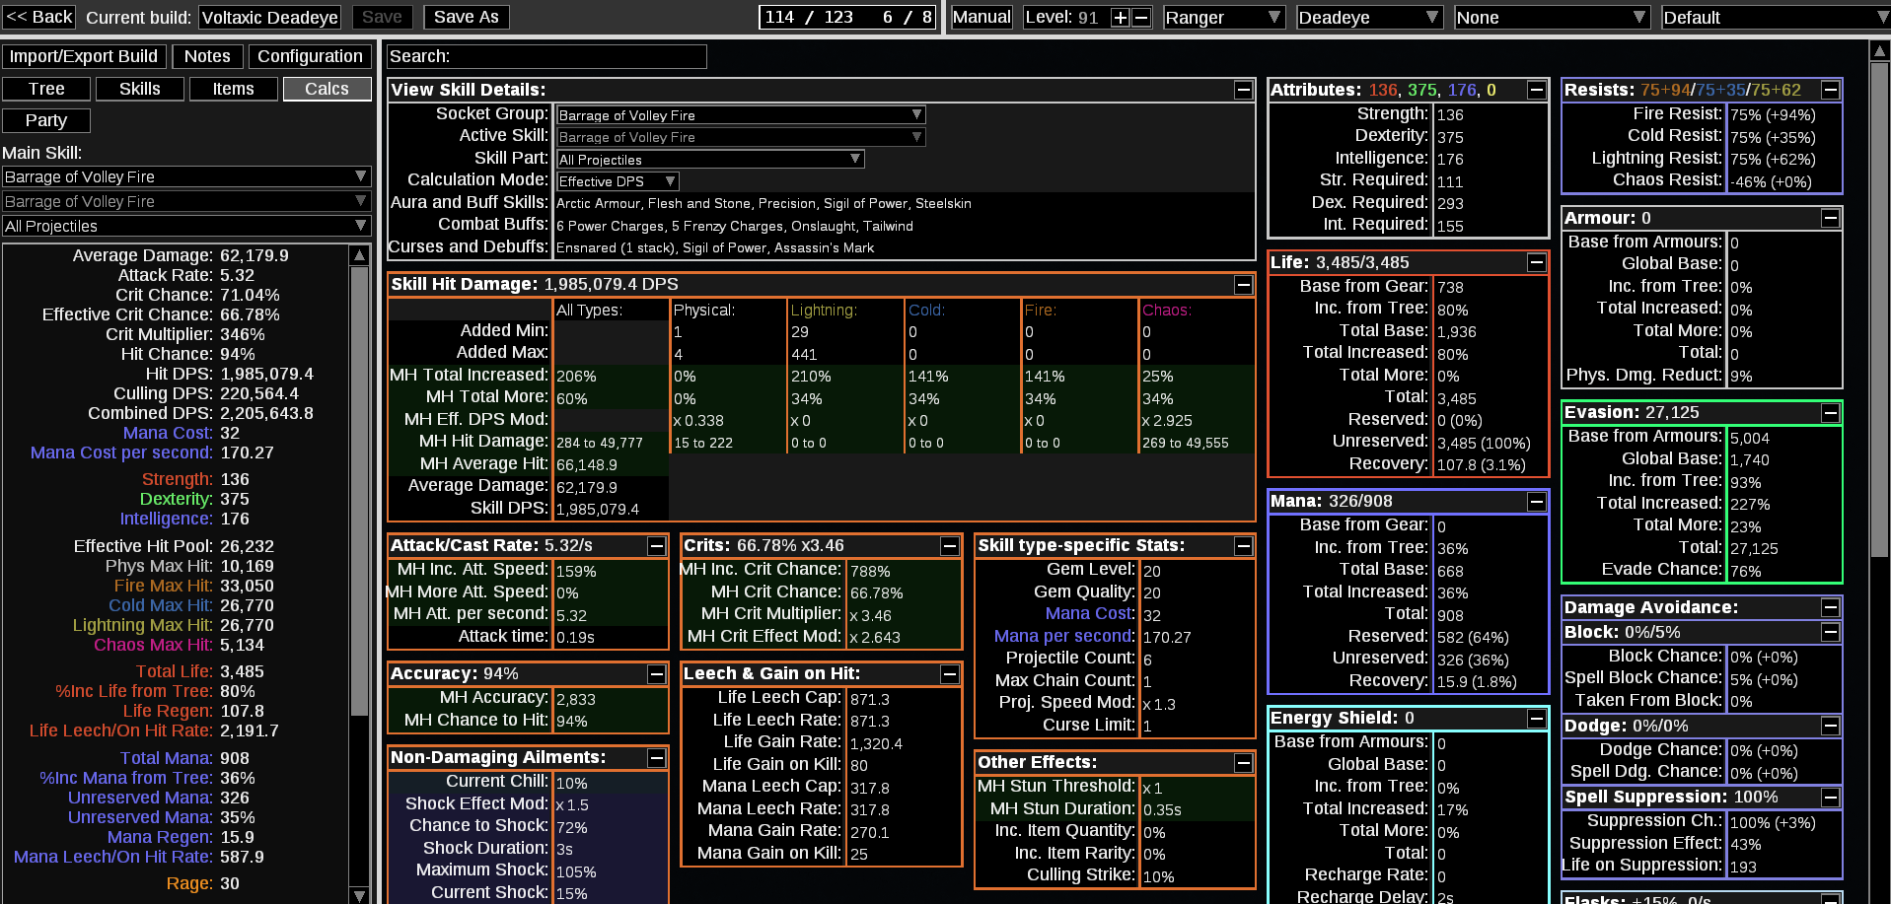
Task: Click the Fire Resist value 75% (+94%)
Action: point(1773,115)
